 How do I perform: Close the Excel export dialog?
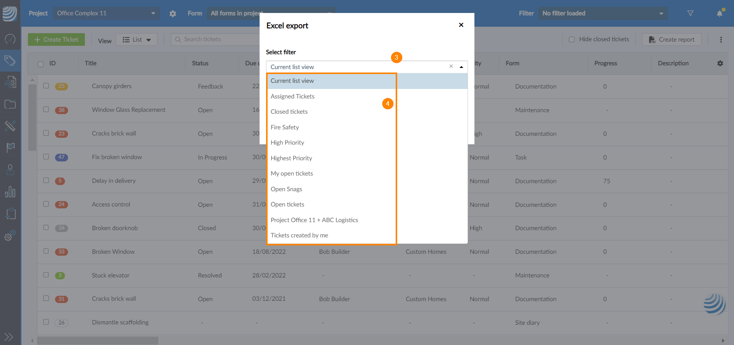tap(461, 25)
